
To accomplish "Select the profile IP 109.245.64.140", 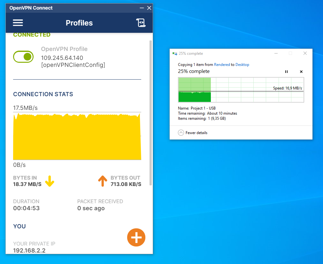I will pyautogui.click(x=62, y=58).
